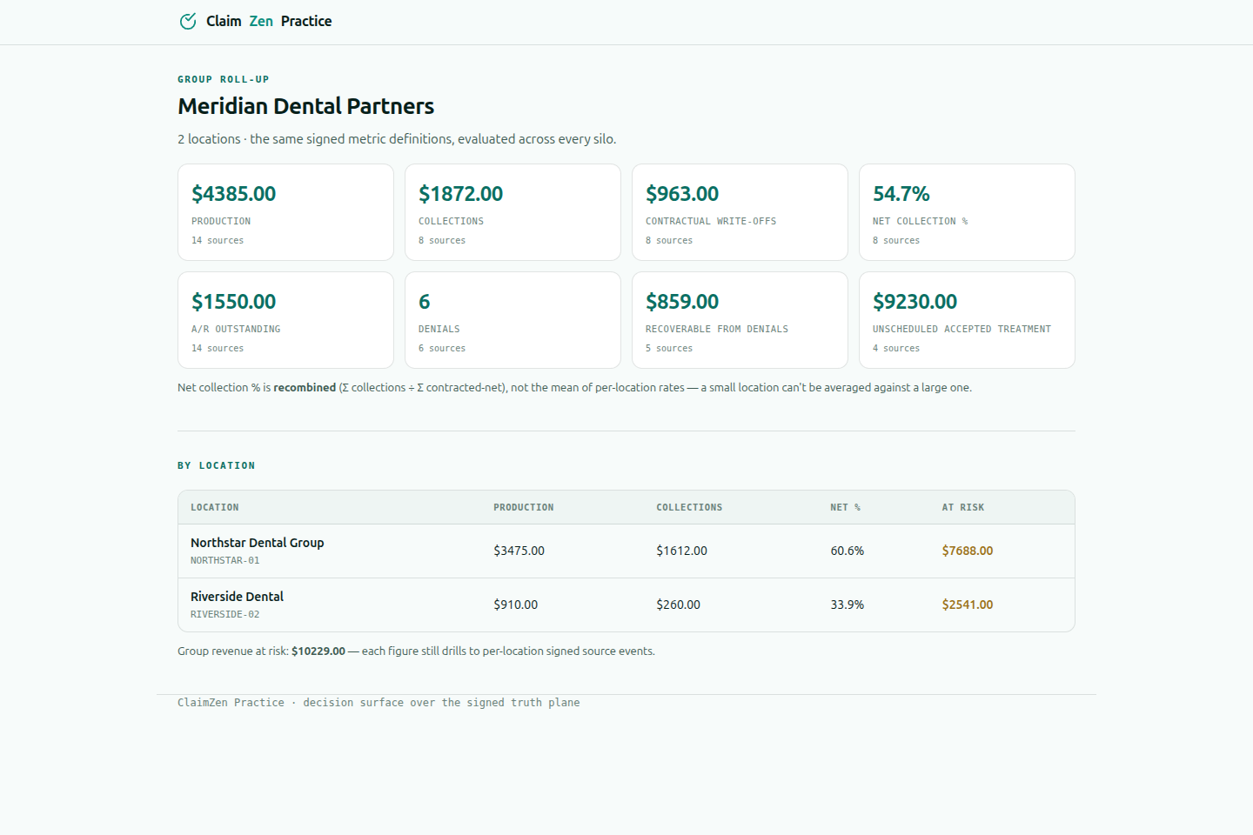
Task: Click Riverside net percent 33.9%
Action: tap(847, 605)
